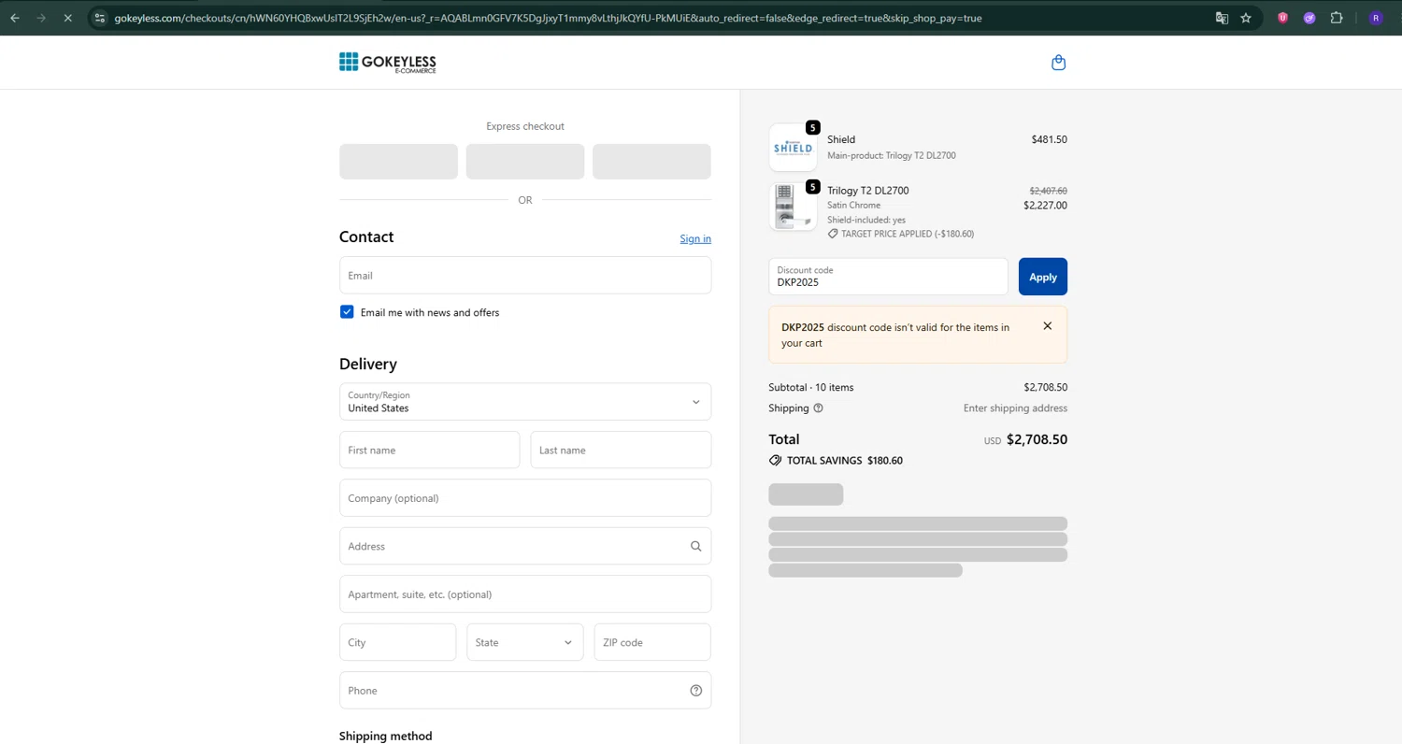Image resolution: width=1402 pixels, height=744 pixels.
Task: Open the red shield extension icon
Action: point(1283,18)
